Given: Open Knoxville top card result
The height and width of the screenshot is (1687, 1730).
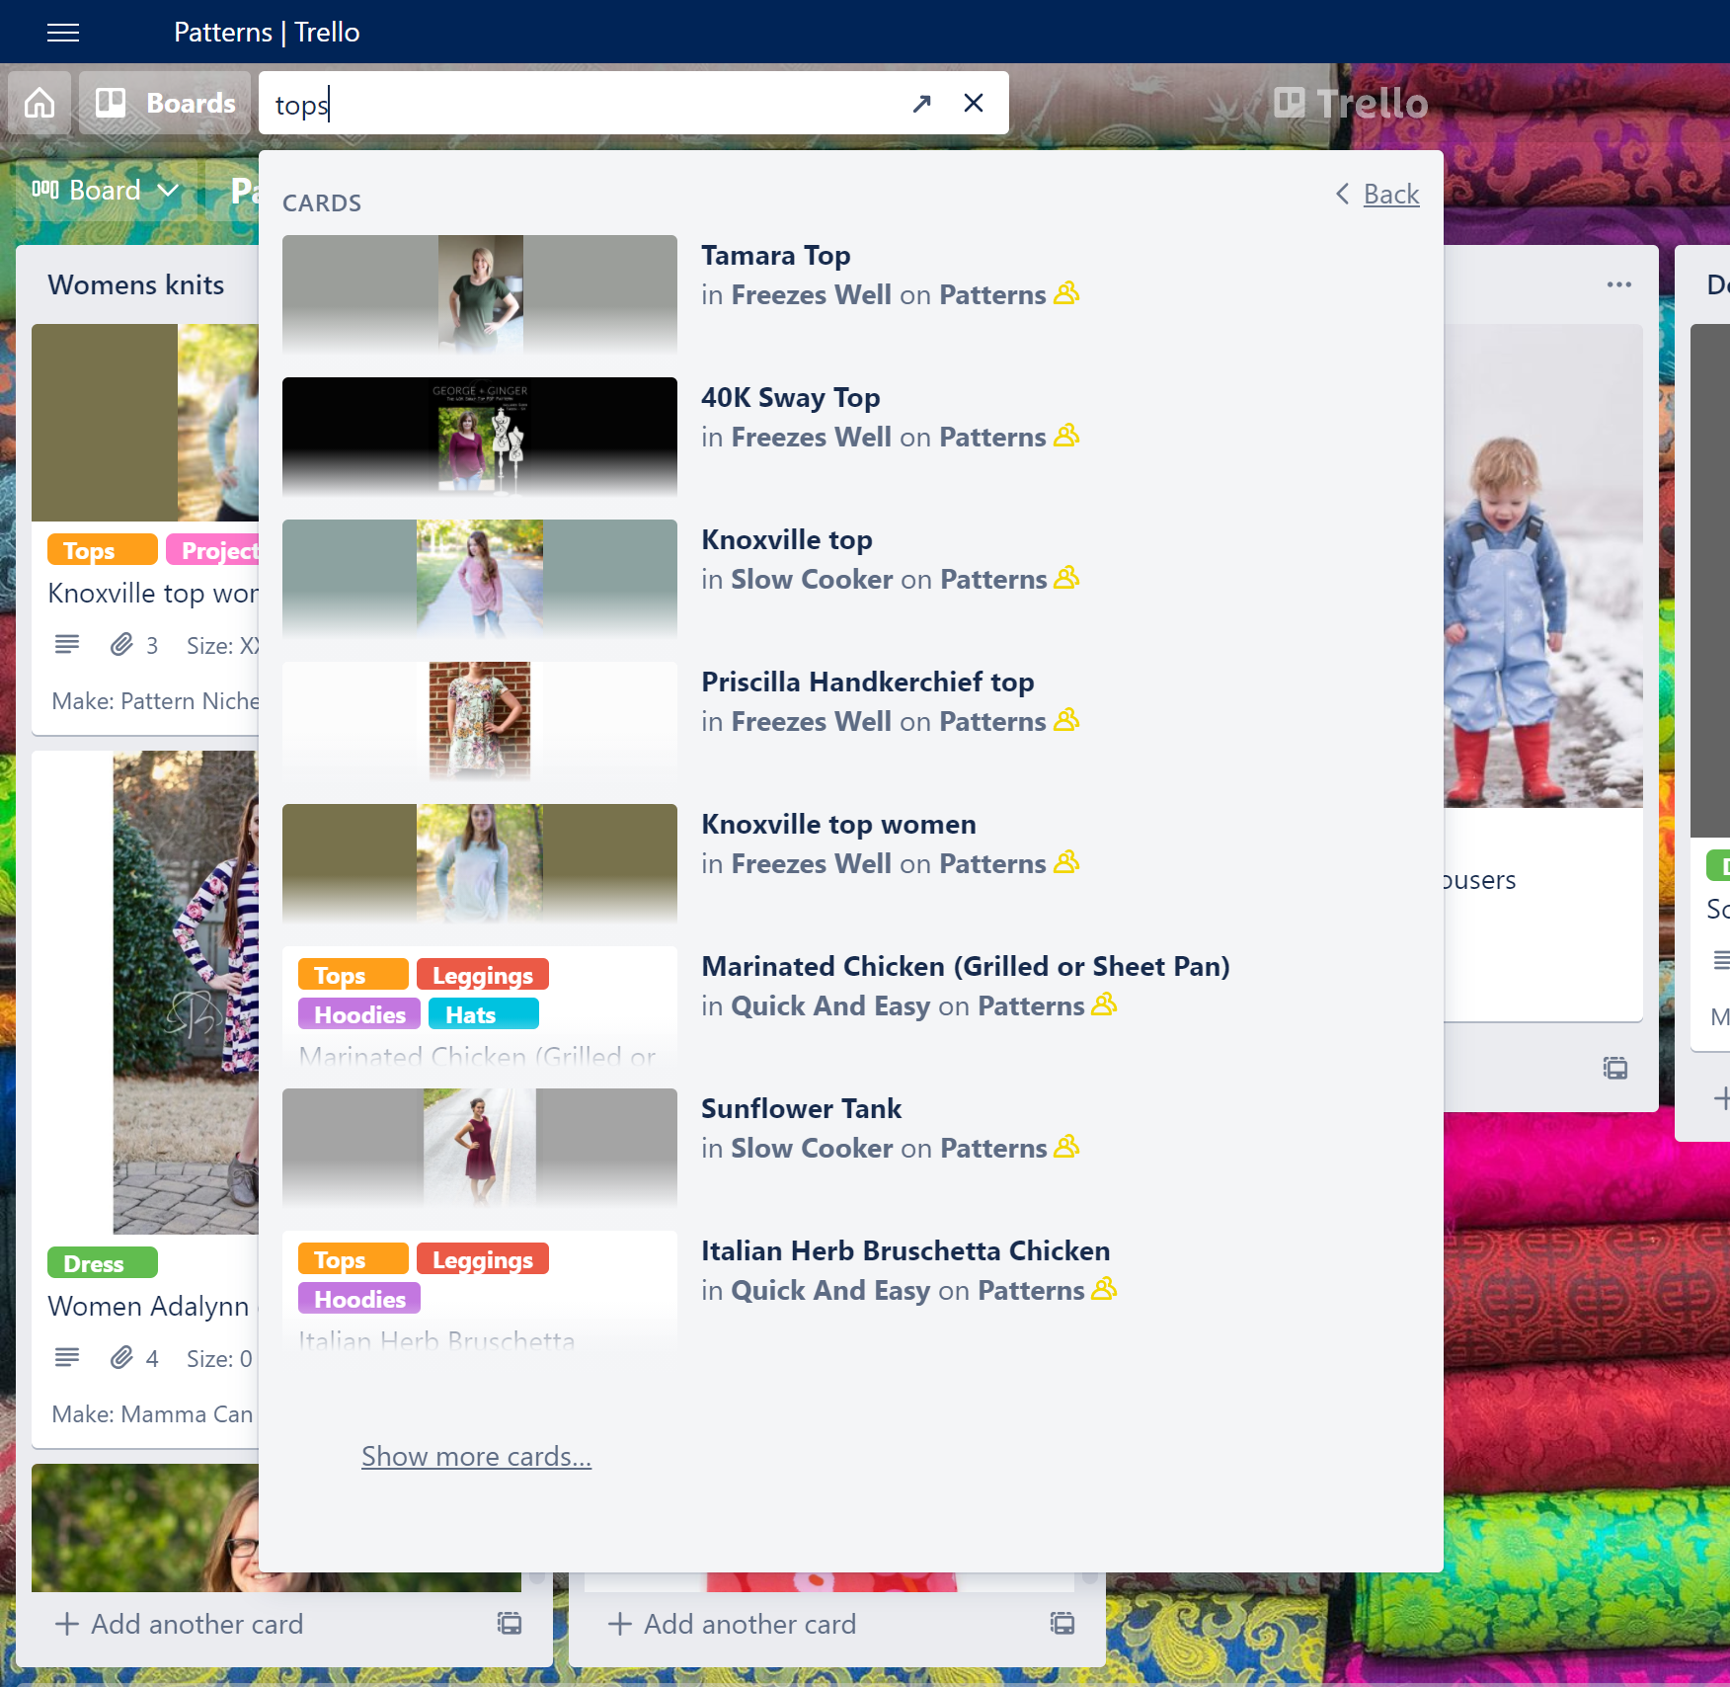Looking at the screenshot, I should pos(786,539).
